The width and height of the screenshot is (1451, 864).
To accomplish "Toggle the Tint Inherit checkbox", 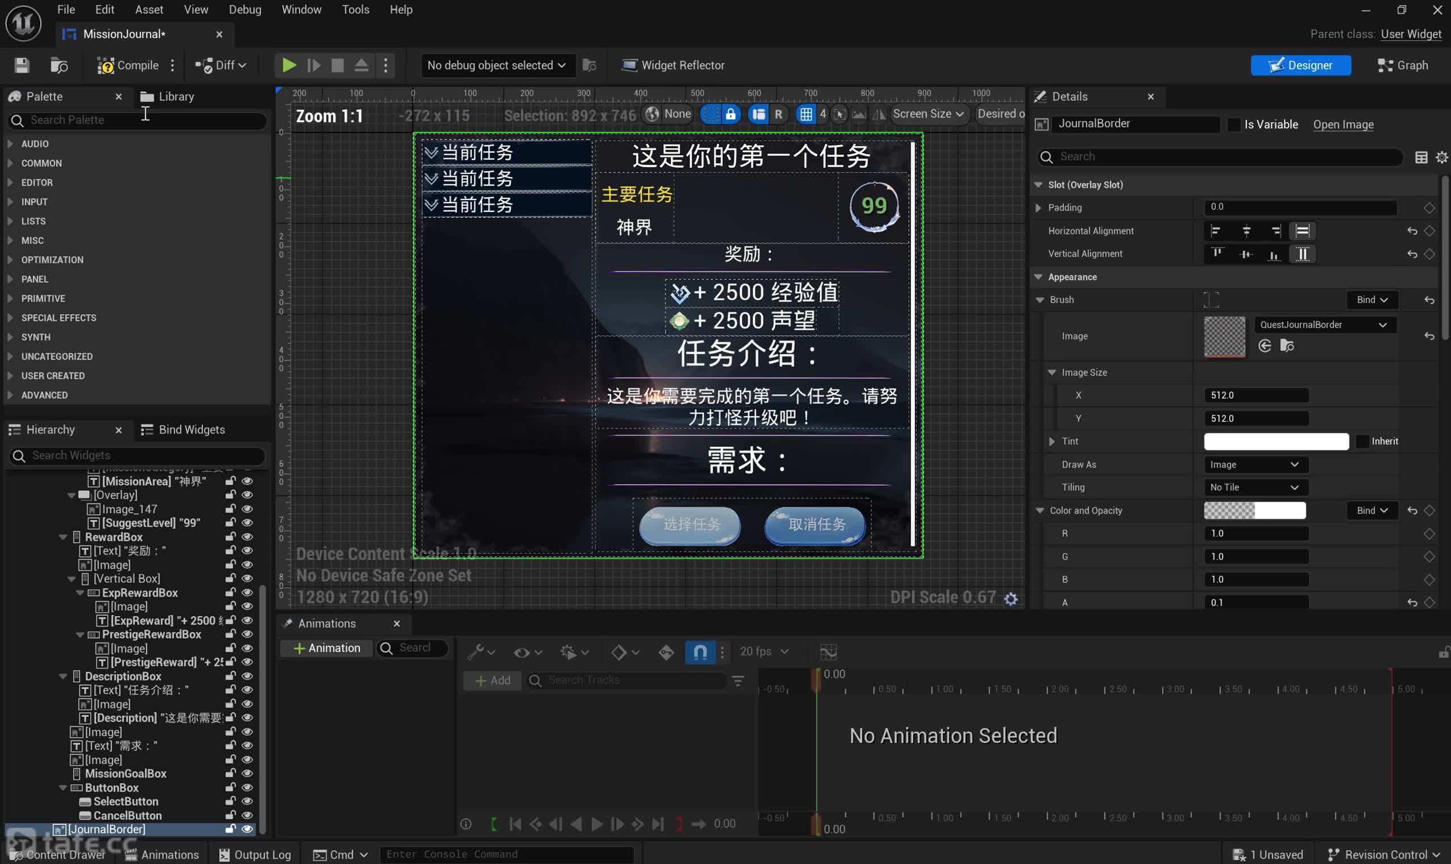I will (x=1362, y=442).
